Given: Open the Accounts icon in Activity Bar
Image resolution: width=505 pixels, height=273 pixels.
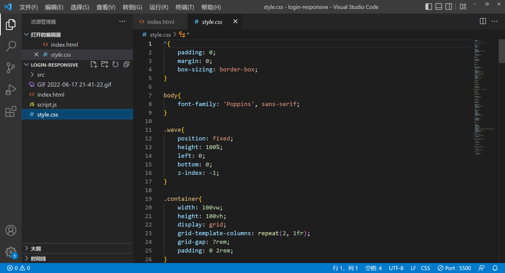Looking at the screenshot, I should tap(11, 230).
